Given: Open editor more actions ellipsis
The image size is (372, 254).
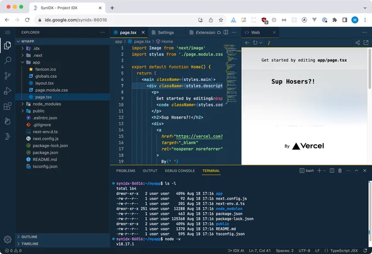Looking at the screenshot, I should pyautogui.click(x=234, y=32).
